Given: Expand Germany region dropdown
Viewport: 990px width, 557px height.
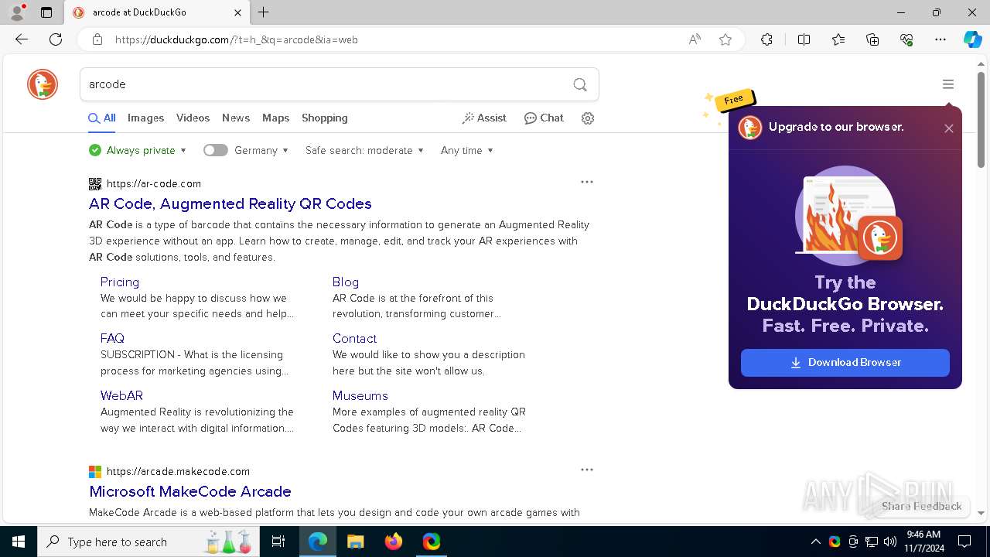Looking at the screenshot, I should click(261, 150).
